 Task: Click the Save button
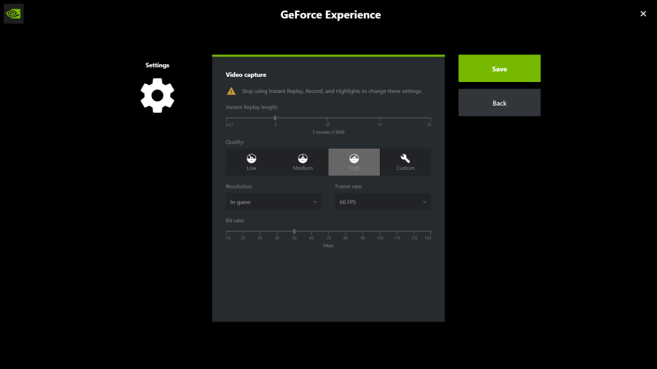[499, 68]
